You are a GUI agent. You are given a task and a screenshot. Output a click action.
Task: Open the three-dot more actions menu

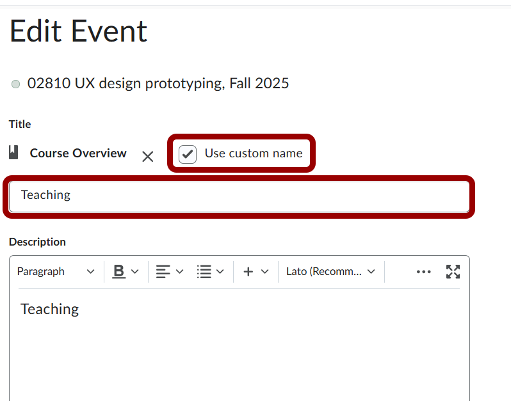423,272
